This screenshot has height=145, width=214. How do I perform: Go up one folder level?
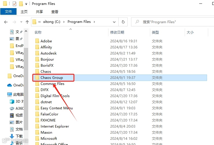coord(27,22)
